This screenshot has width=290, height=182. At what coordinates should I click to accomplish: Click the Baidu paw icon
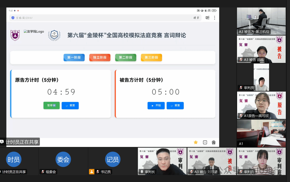point(214,142)
